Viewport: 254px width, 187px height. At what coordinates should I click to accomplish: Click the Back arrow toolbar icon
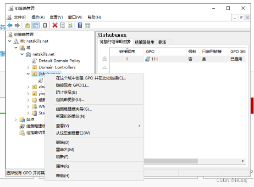point(10,25)
